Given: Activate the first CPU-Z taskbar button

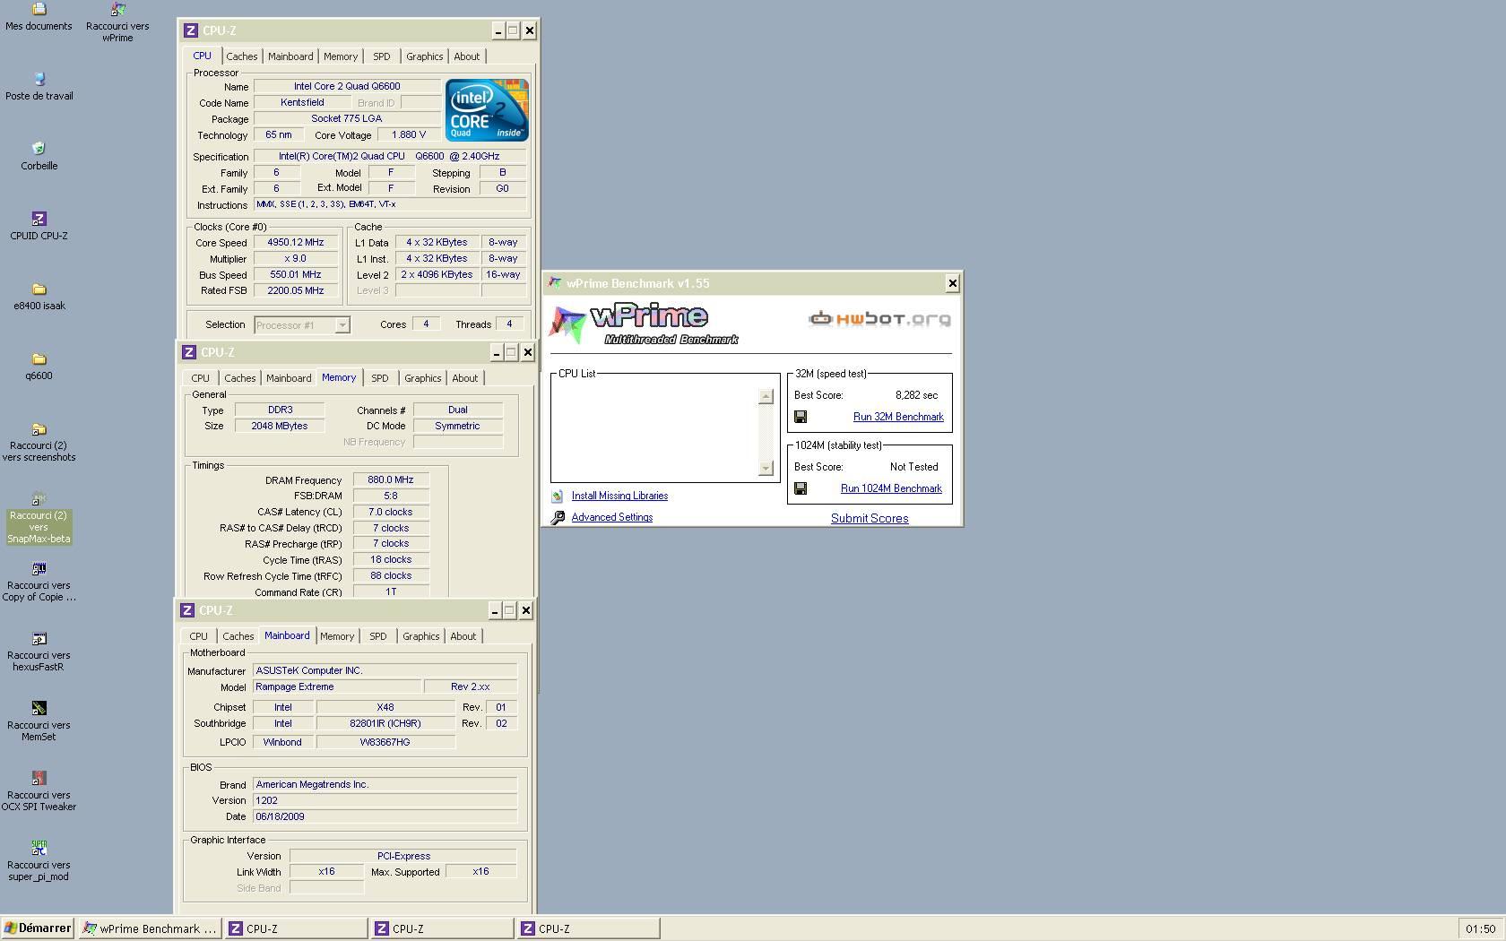Looking at the screenshot, I should coord(296,928).
